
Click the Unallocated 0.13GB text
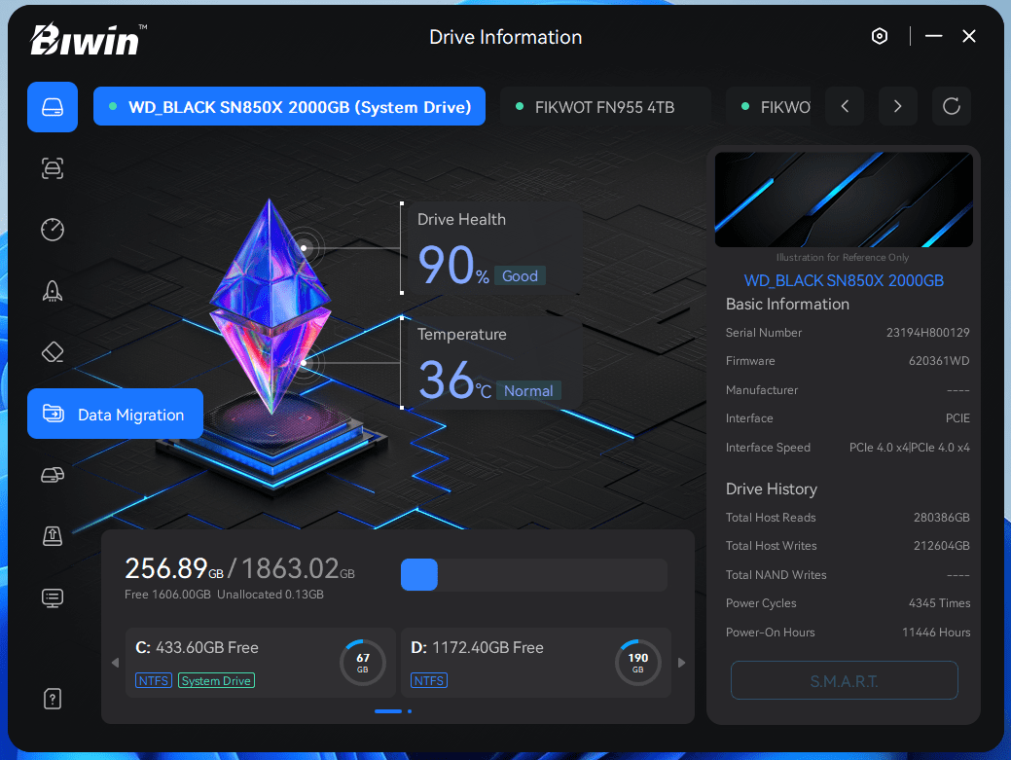(271, 595)
